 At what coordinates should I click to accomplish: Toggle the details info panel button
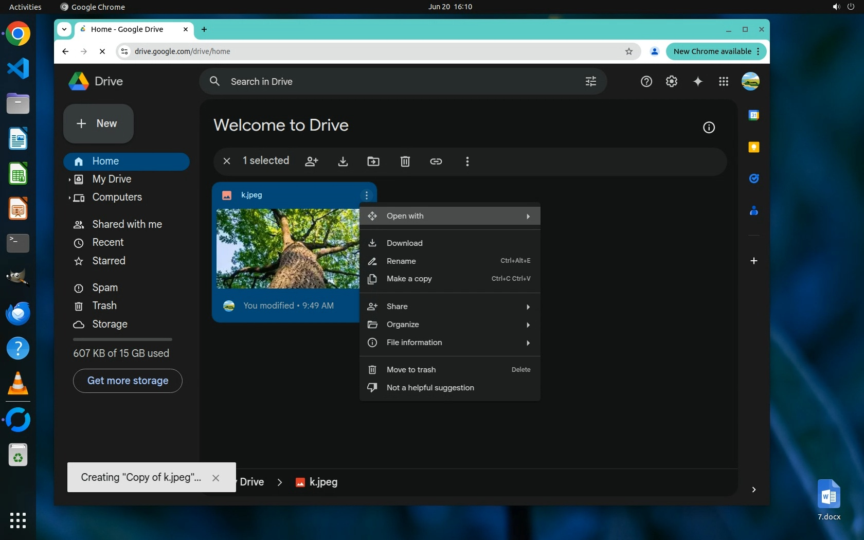pos(709,128)
